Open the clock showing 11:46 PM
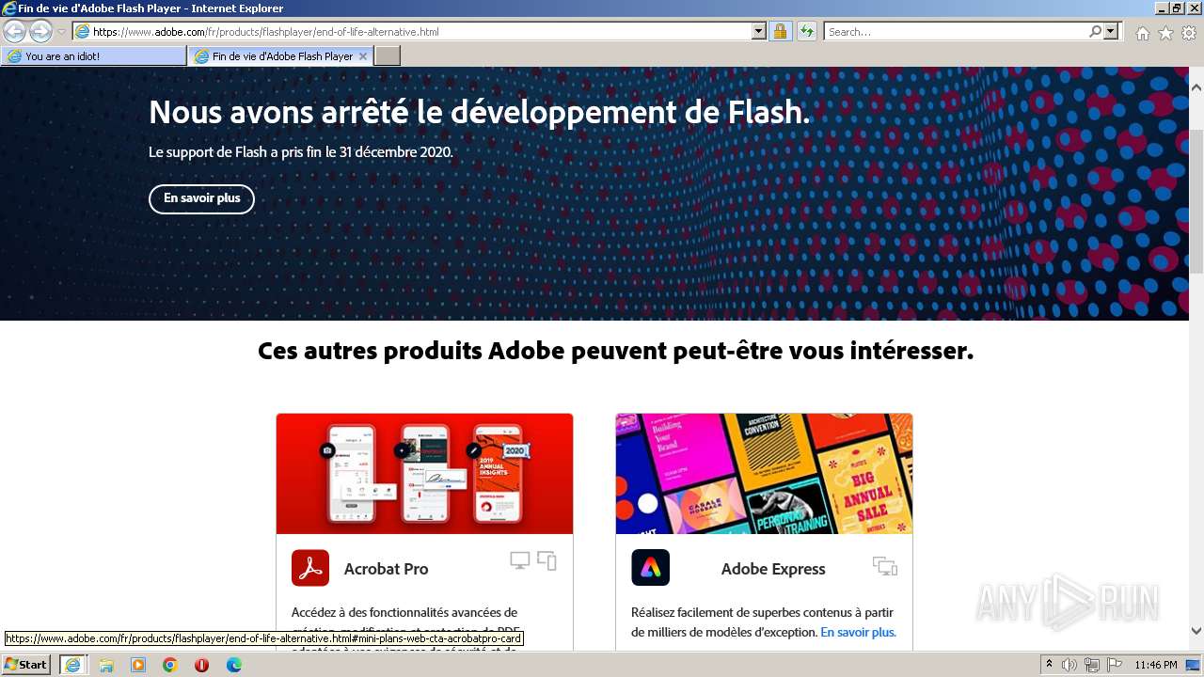The image size is (1204, 677). 1156,665
